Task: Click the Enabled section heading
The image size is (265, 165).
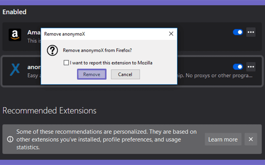Action: coord(14,12)
